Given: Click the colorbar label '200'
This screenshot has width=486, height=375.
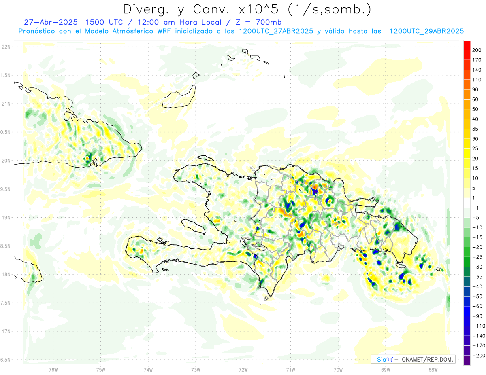Looking at the screenshot, I should point(477,50).
